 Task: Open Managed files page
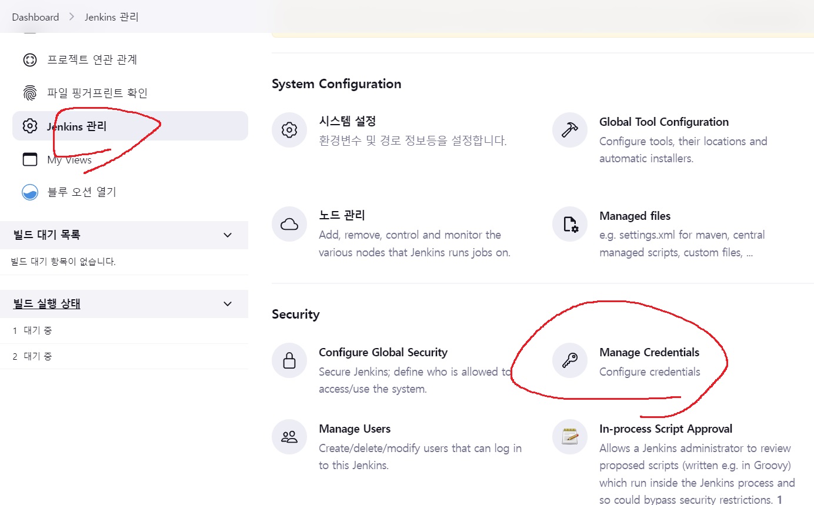(635, 216)
